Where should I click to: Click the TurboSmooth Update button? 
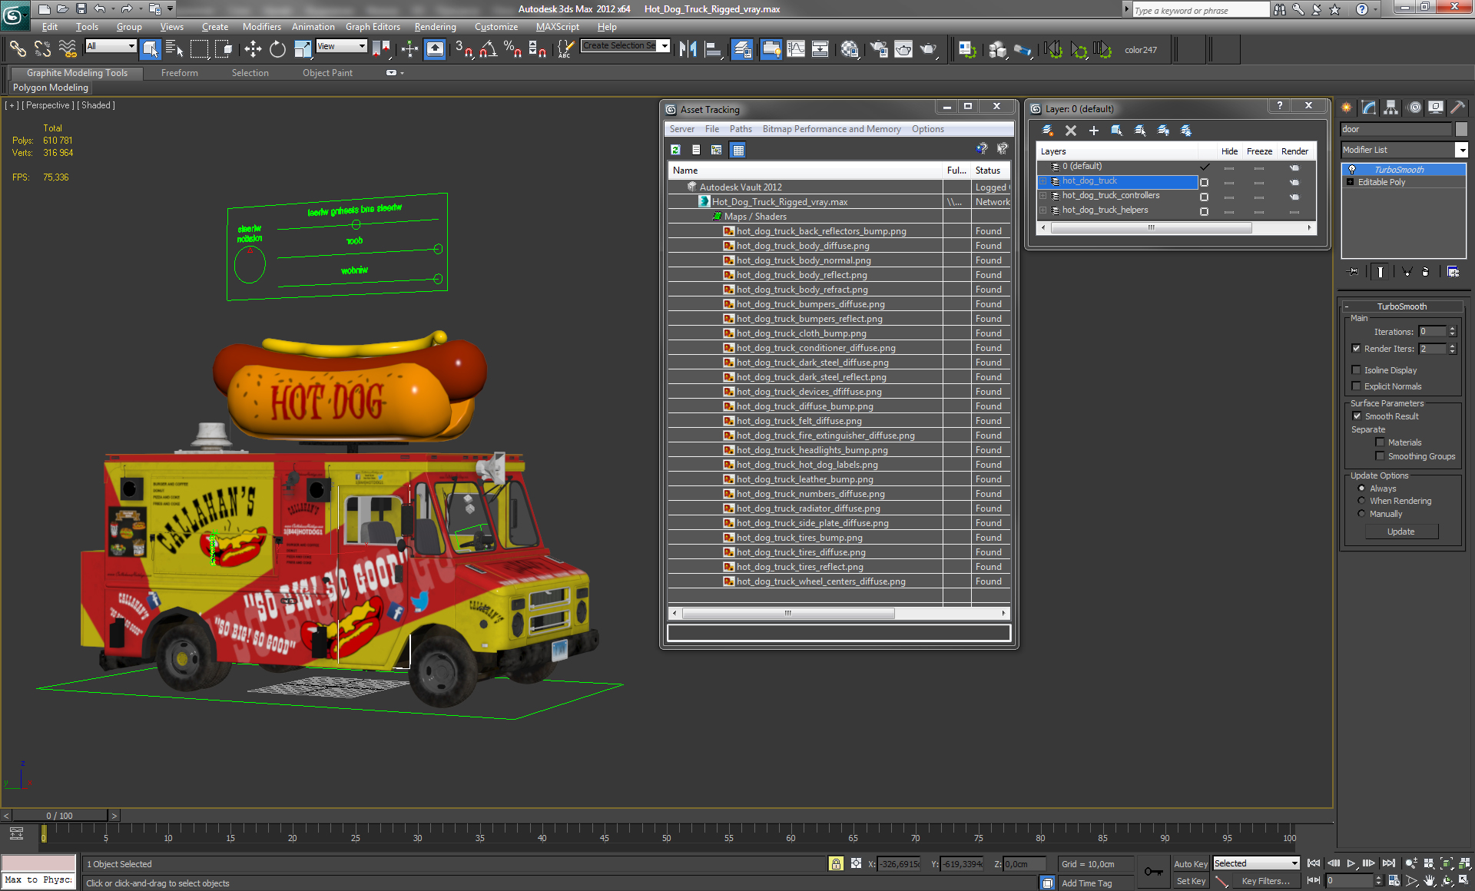[1400, 532]
